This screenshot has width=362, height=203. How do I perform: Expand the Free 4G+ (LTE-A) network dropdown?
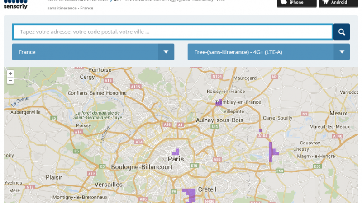pos(268,52)
